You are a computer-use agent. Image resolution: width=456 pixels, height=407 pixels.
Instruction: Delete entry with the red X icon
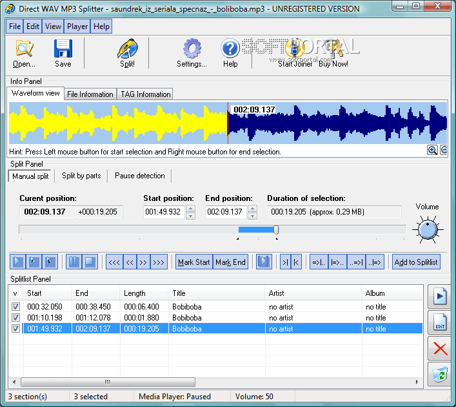point(439,348)
